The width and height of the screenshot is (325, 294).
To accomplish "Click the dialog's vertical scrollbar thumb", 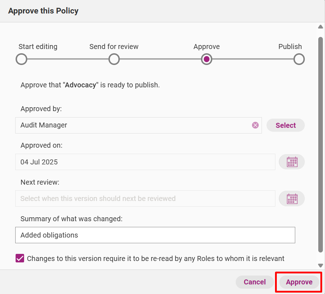I will point(320,145).
